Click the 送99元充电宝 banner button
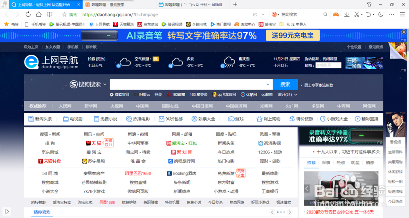The image size is (409, 218). click(x=293, y=36)
